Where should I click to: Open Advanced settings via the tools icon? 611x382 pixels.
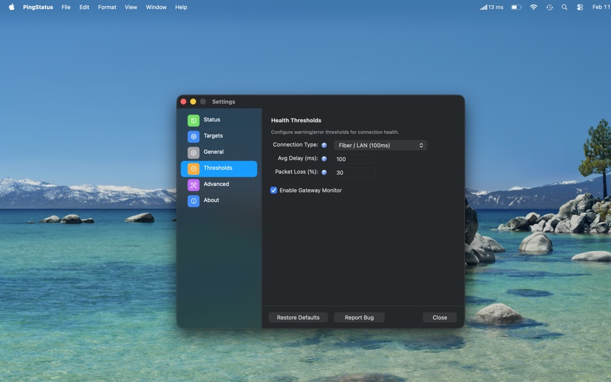[193, 184]
